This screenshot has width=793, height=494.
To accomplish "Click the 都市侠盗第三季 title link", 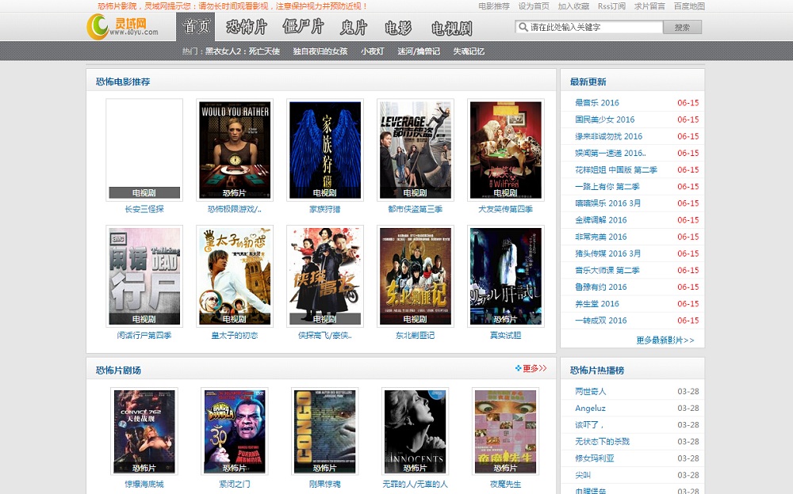I will click(x=416, y=209).
